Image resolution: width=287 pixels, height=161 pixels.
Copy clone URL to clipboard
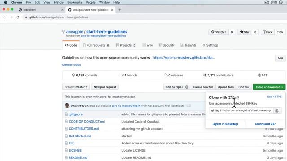pos(277,110)
